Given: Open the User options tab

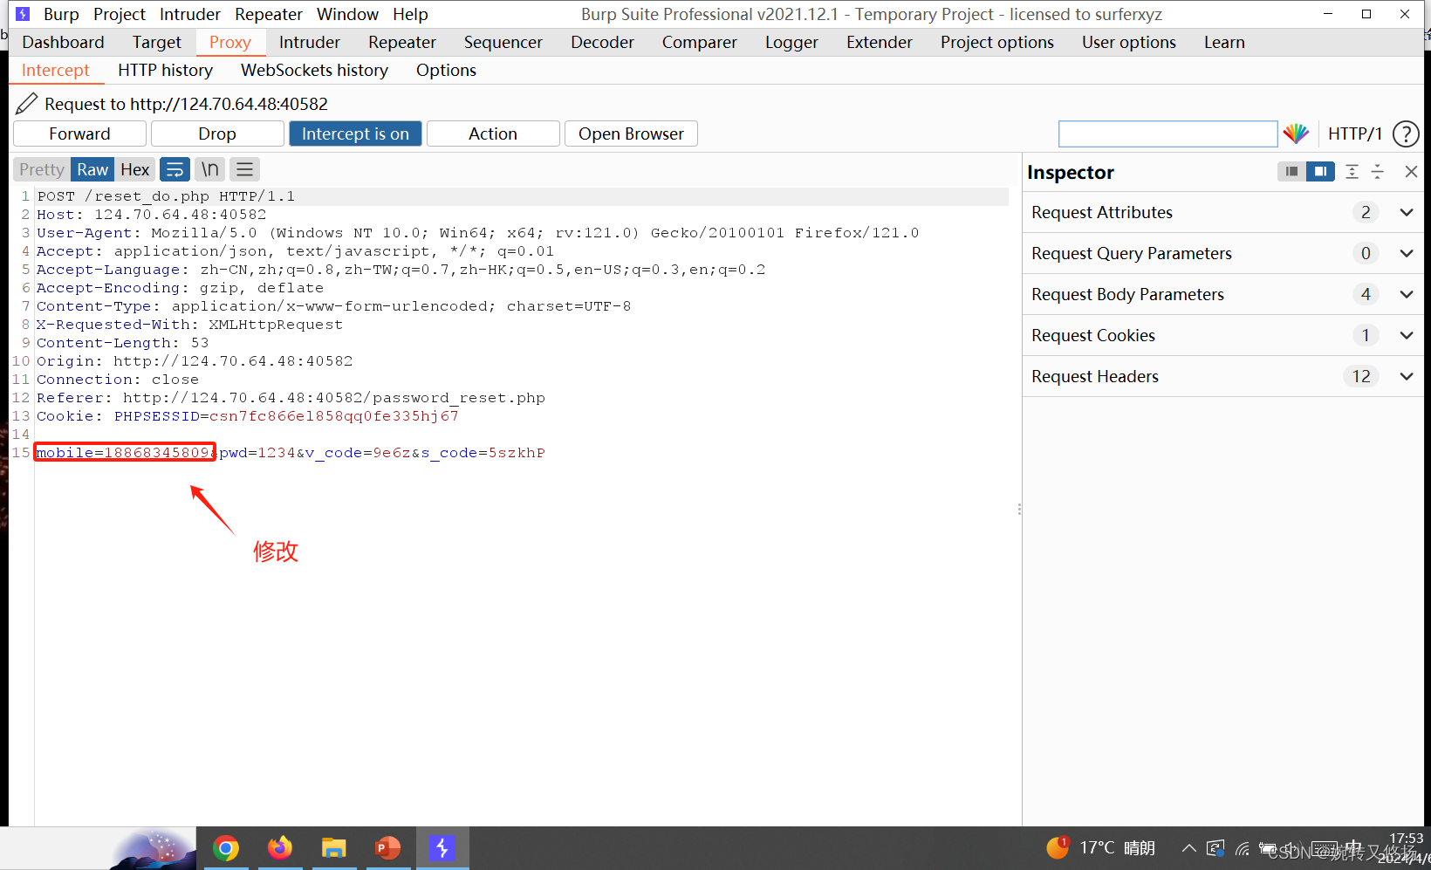Looking at the screenshot, I should coord(1129,42).
